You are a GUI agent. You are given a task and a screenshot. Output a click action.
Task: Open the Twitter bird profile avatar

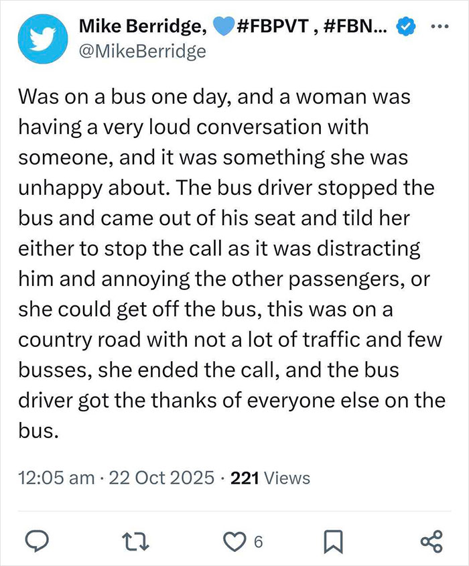coord(42,38)
